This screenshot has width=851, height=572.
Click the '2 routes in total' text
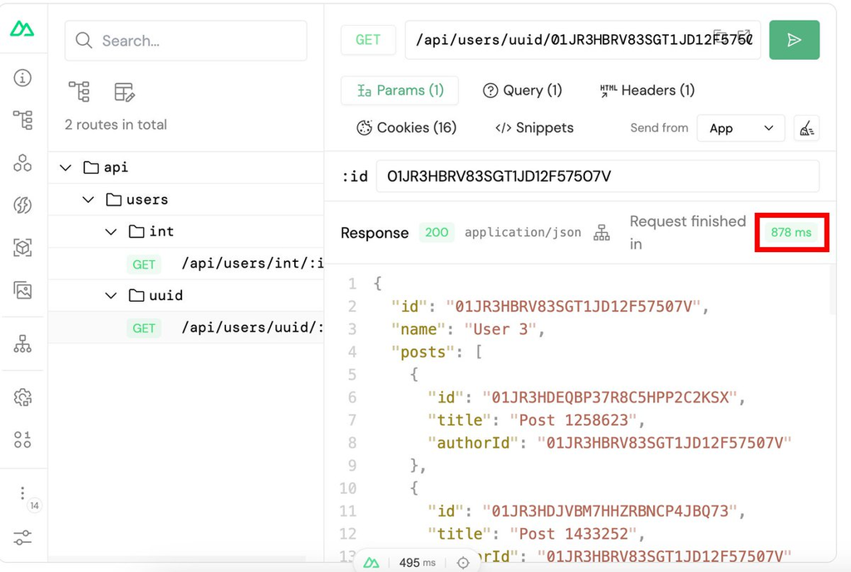coord(116,124)
